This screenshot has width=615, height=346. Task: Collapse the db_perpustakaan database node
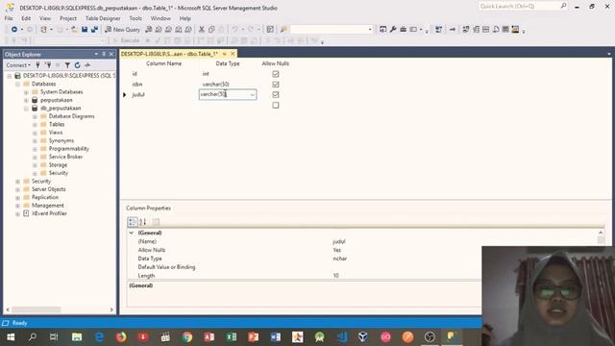pos(26,109)
